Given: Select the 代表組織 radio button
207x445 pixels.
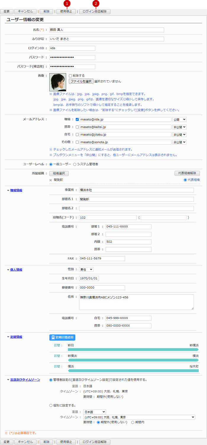Looking at the screenshot, I should [185, 180].
